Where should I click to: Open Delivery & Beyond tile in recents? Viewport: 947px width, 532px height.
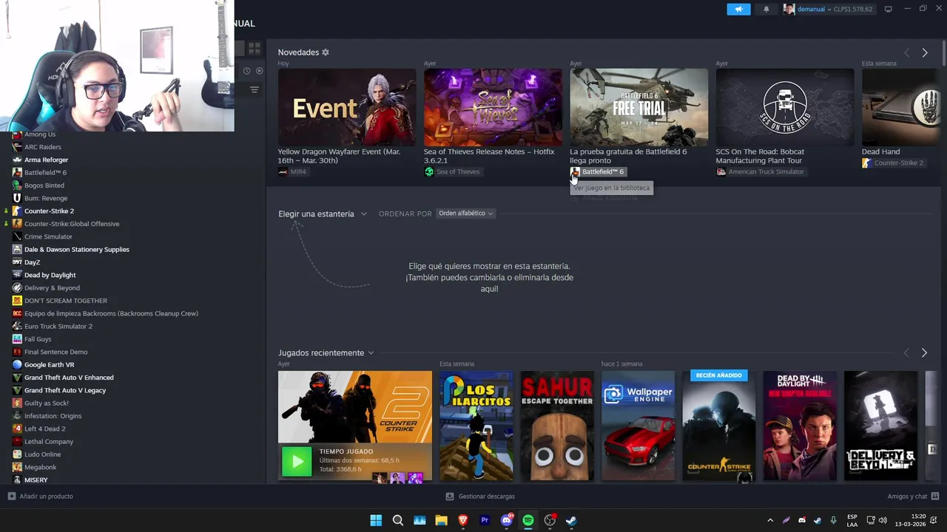pyautogui.click(x=880, y=426)
